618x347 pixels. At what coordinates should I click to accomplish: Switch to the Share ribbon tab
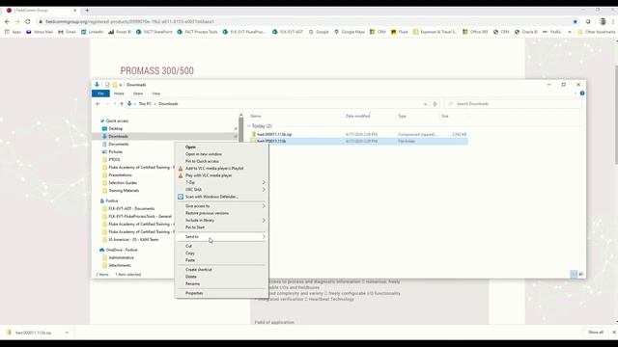[x=138, y=93]
